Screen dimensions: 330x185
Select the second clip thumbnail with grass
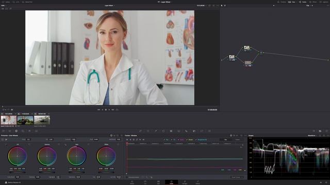[x=25, y=120]
